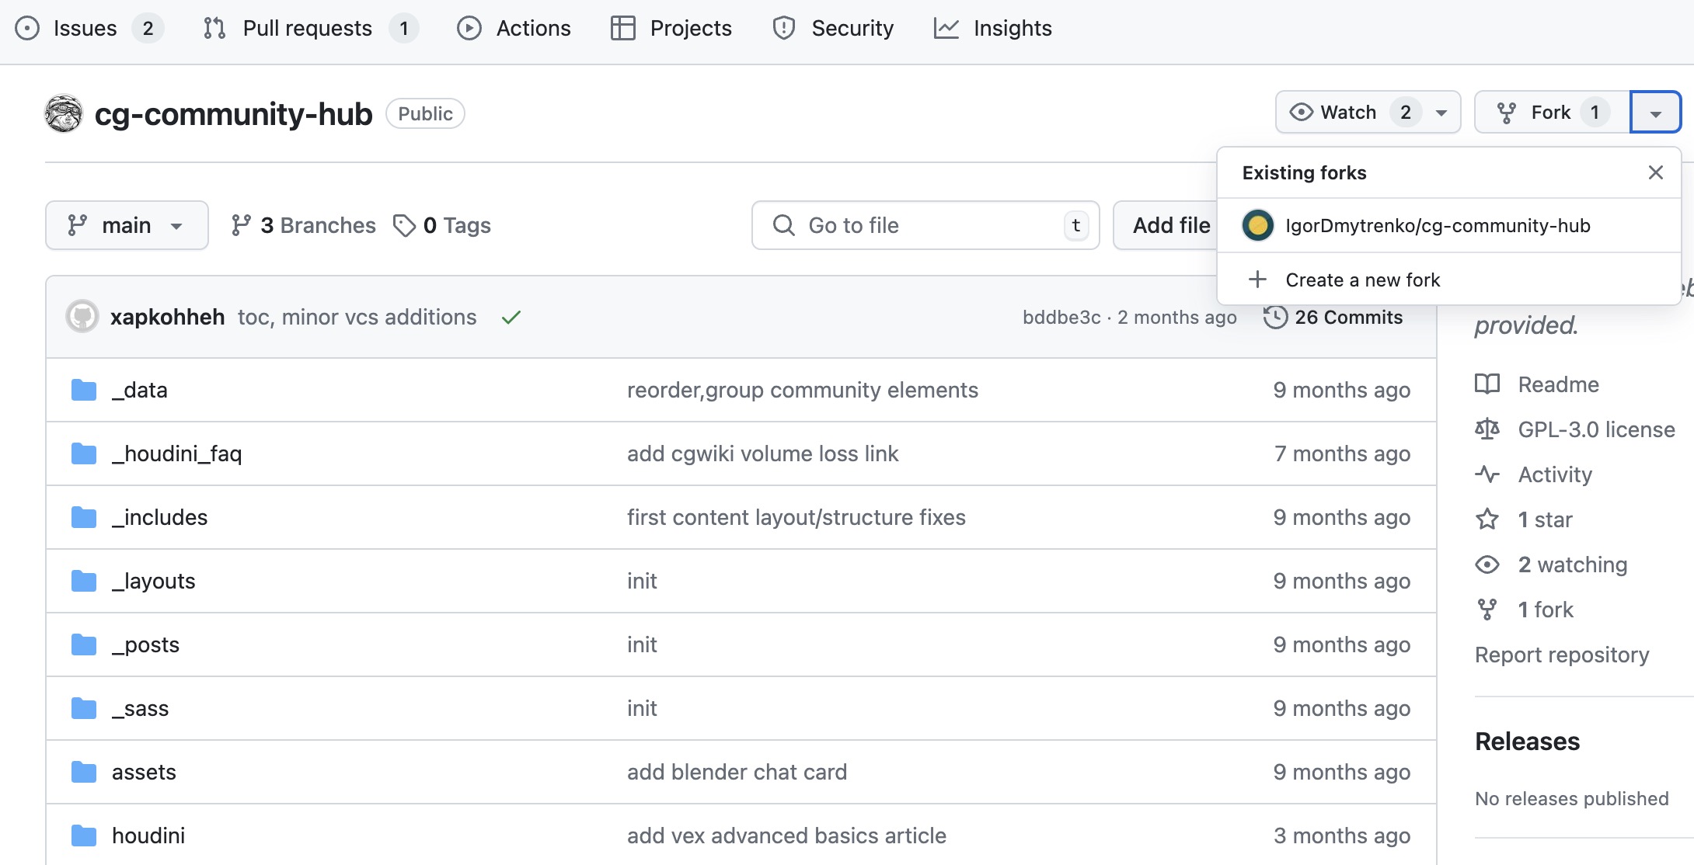Image resolution: width=1694 pixels, height=865 pixels.
Task: Click the fork icon beside 1 fork
Action: pyautogui.click(x=1487, y=610)
